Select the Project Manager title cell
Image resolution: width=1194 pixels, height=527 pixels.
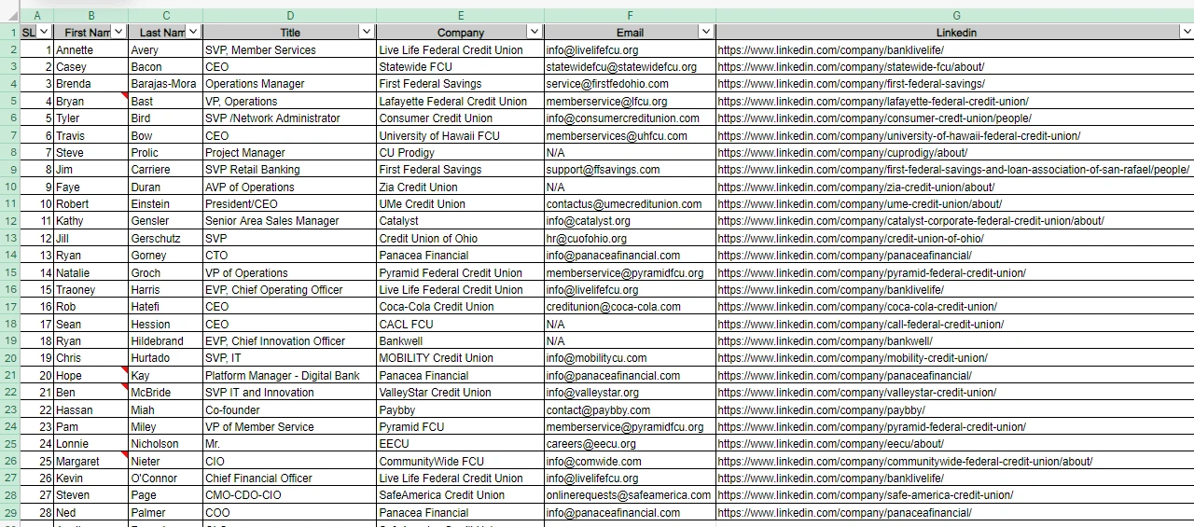tap(290, 152)
